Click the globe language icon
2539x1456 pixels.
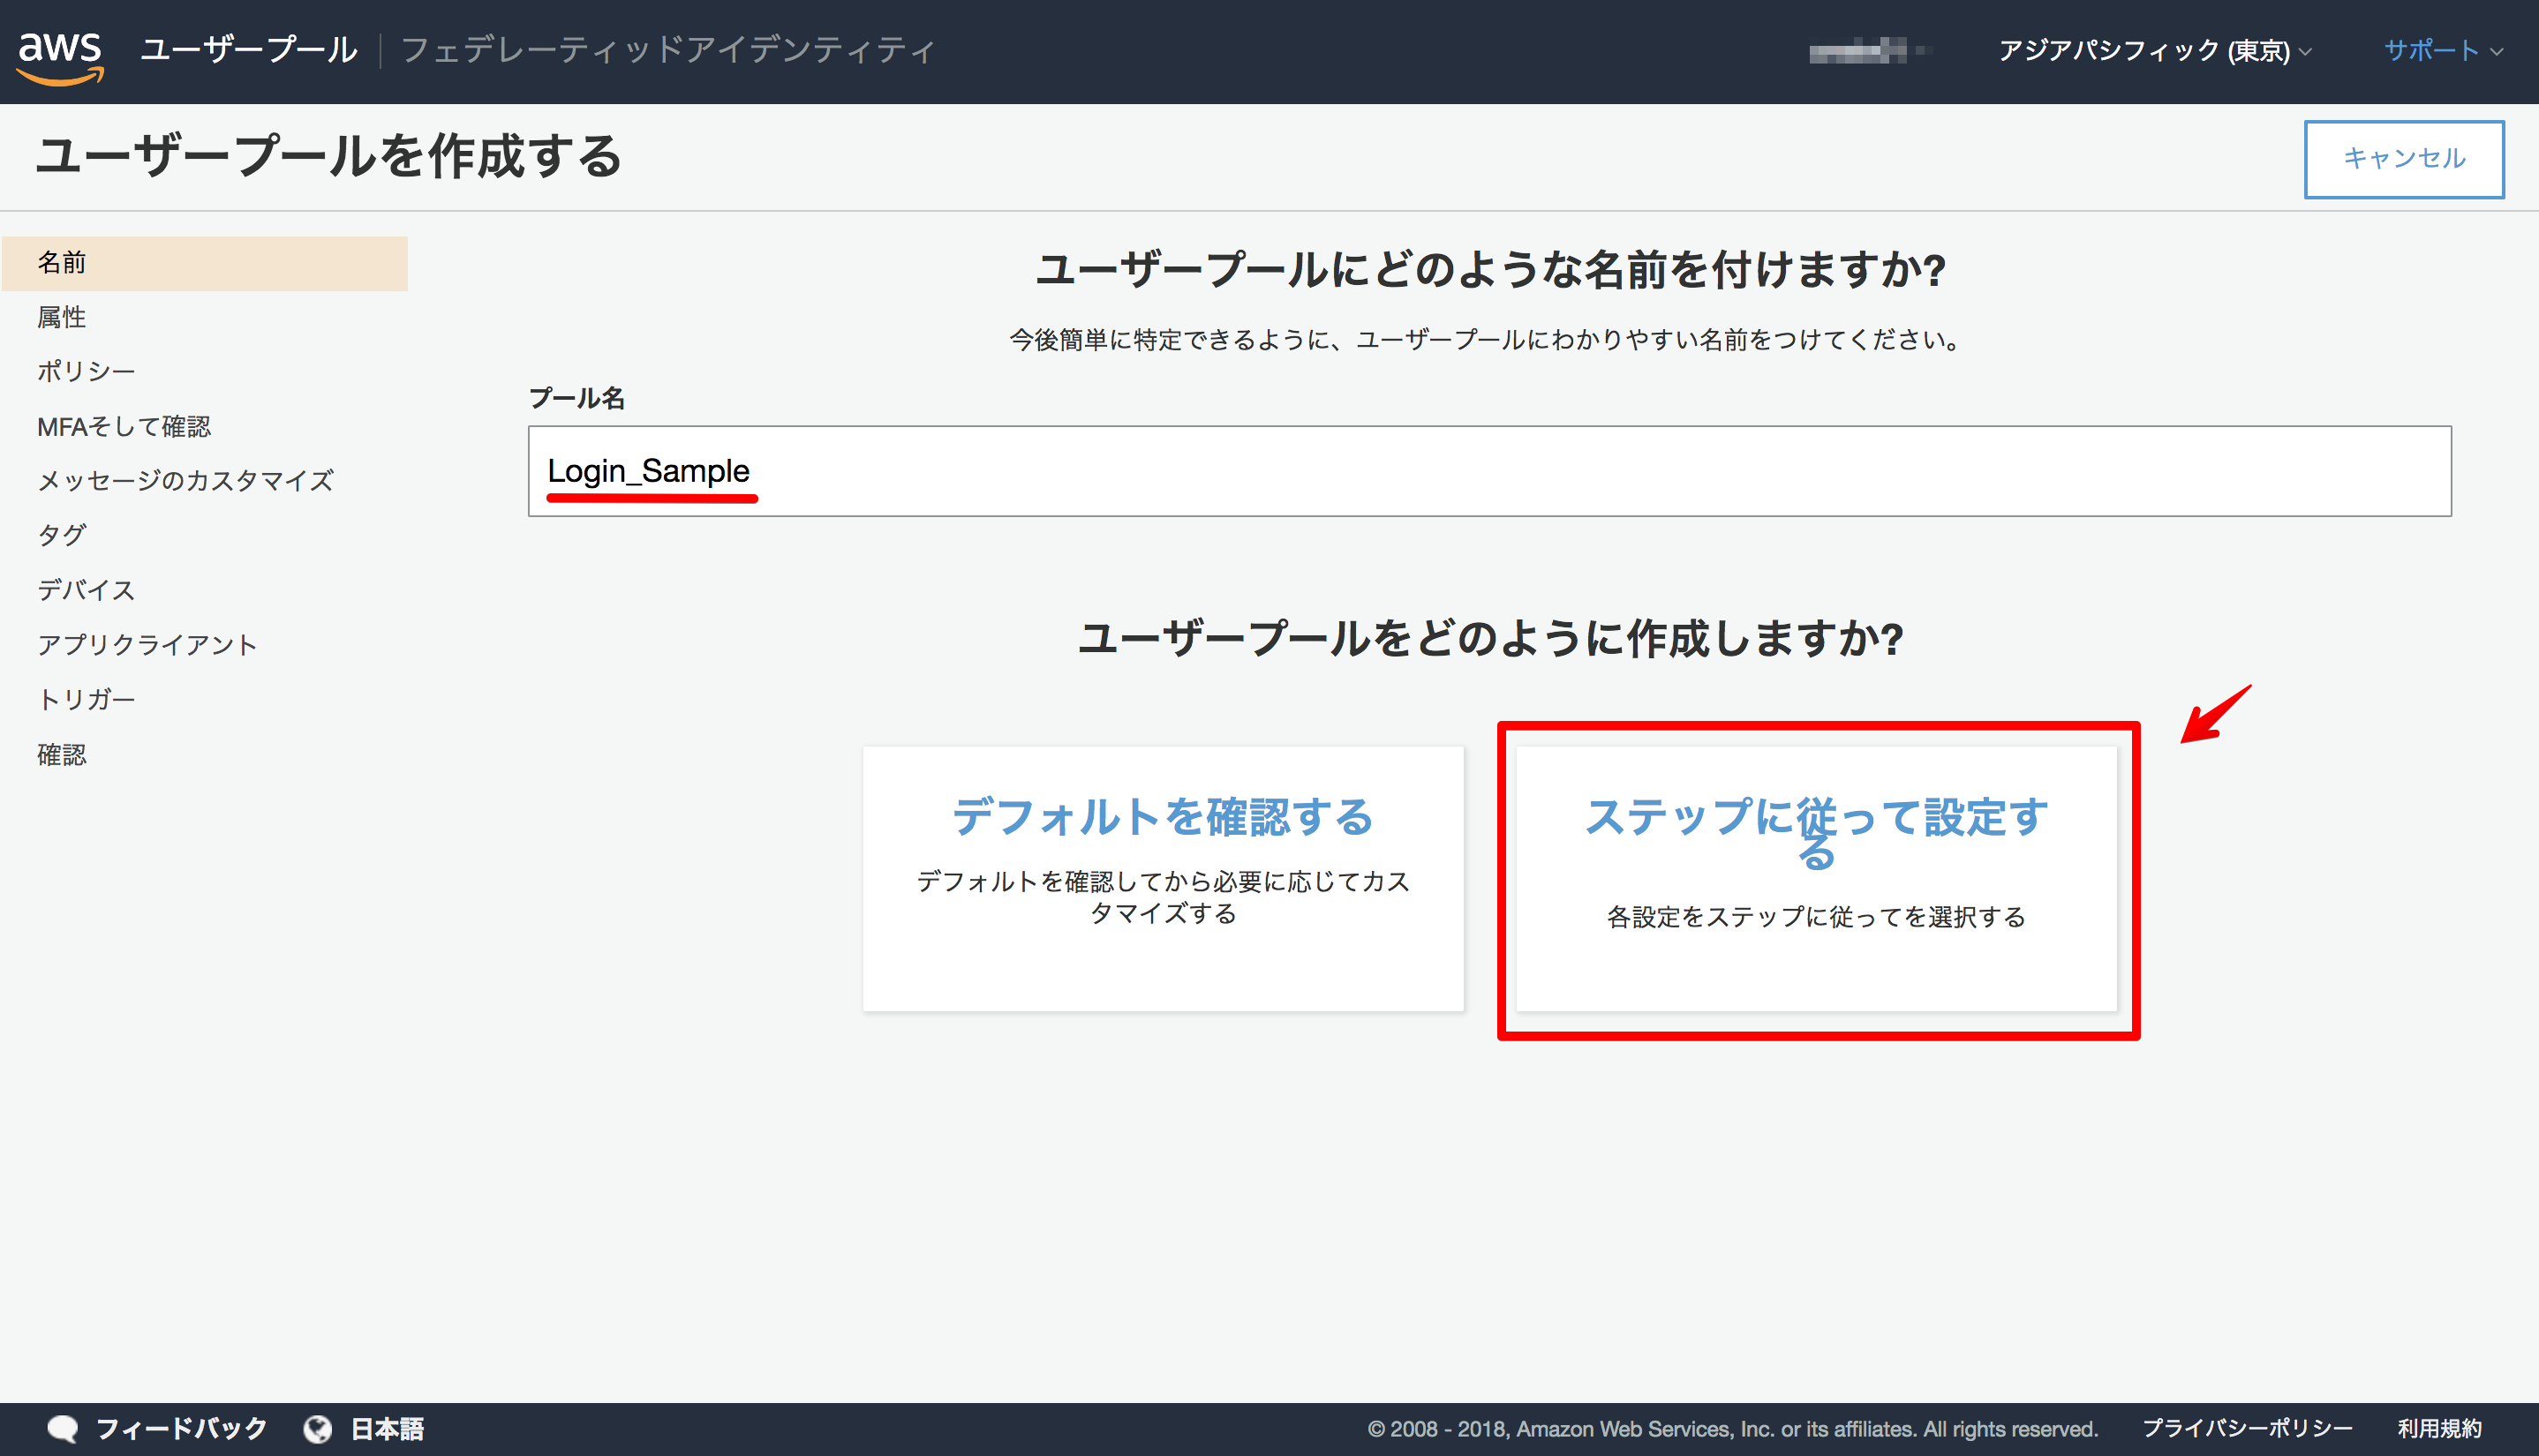pos(317,1429)
